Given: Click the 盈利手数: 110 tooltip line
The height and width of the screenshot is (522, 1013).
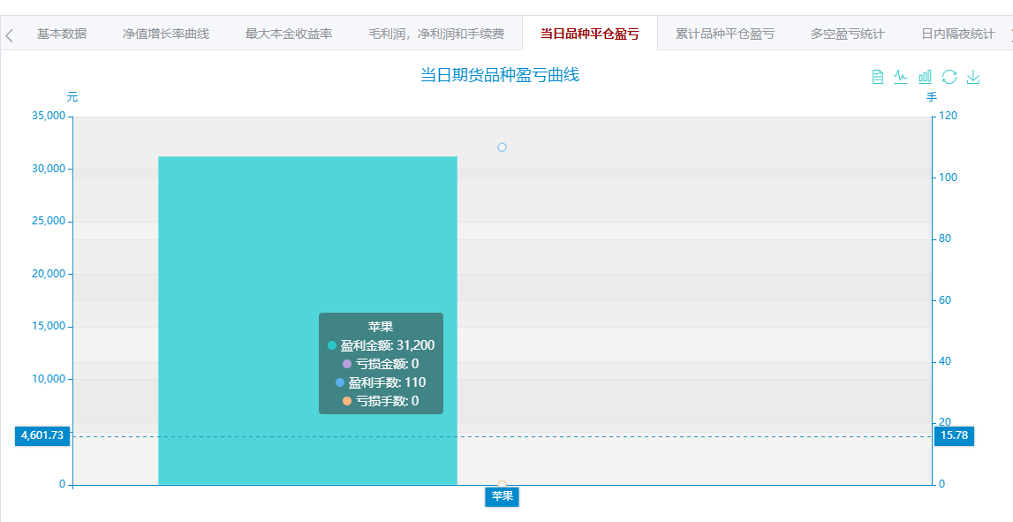Looking at the screenshot, I should [382, 382].
